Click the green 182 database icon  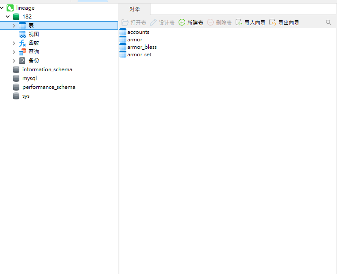click(16, 17)
